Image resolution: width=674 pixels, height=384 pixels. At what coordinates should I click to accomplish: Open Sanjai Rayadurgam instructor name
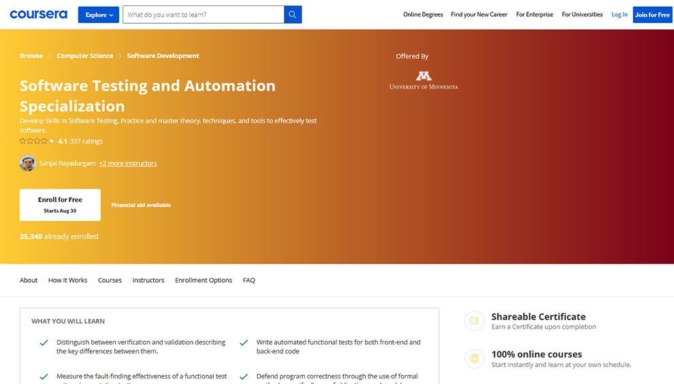(x=67, y=163)
